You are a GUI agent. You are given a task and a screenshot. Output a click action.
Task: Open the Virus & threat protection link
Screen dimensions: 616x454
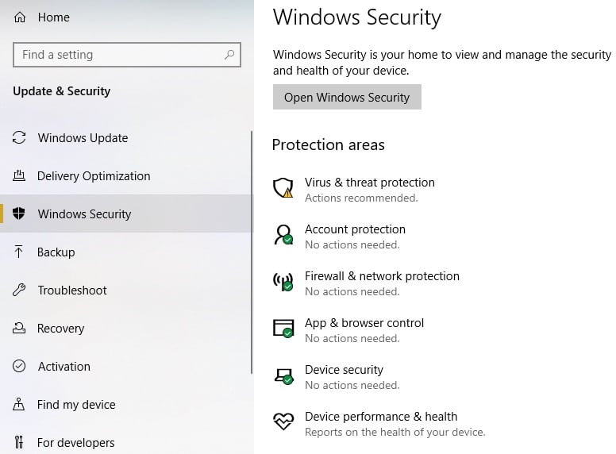click(369, 183)
